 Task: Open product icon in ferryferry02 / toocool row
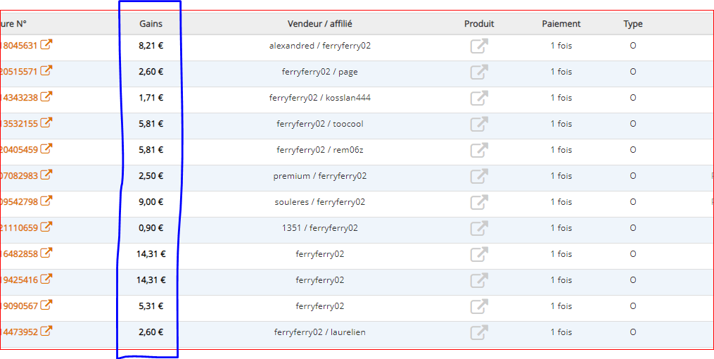pyautogui.click(x=479, y=124)
